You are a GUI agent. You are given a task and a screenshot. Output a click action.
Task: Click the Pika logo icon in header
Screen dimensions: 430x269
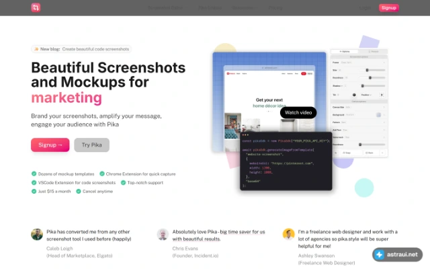pyautogui.click(x=36, y=7)
